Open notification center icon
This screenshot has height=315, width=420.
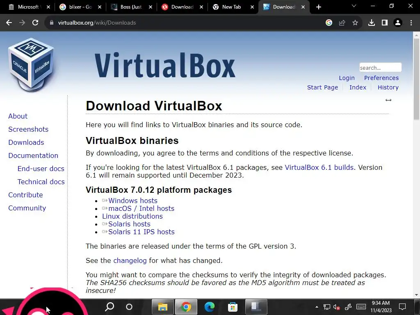point(402,307)
